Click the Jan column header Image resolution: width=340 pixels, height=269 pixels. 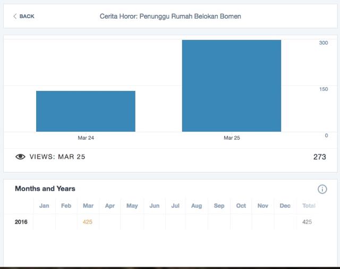click(44, 206)
